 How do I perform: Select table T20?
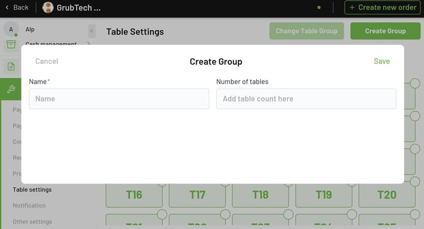387,195
